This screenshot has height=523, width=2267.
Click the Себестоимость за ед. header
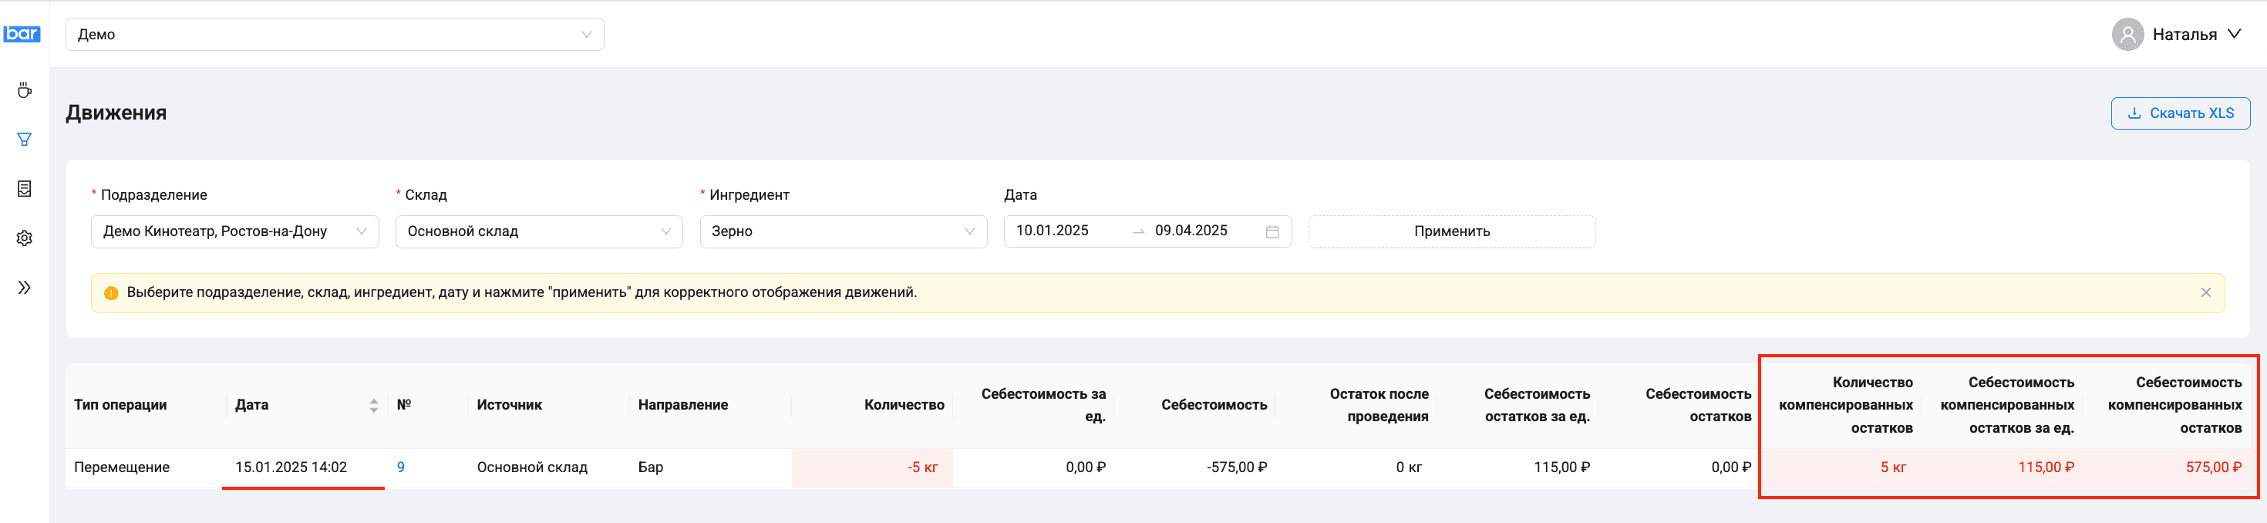pyautogui.click(x=1043, y=405)
